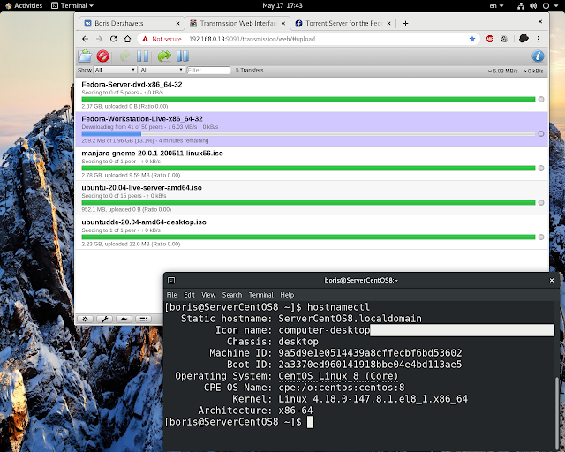Select manjaro-gnome-20.0.1 torrent row
The width and height of the screenshot is (565, 452).
[x=312, y=163]
